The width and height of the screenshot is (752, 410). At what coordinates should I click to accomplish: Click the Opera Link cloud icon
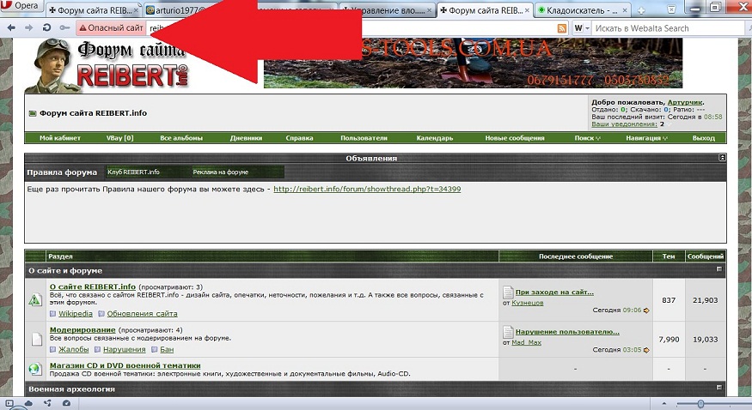(28, 403)
